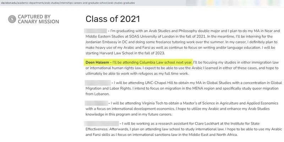Click the "Agriculture and Applied Economics" text
284x142 pixels.
pos(235,103)
